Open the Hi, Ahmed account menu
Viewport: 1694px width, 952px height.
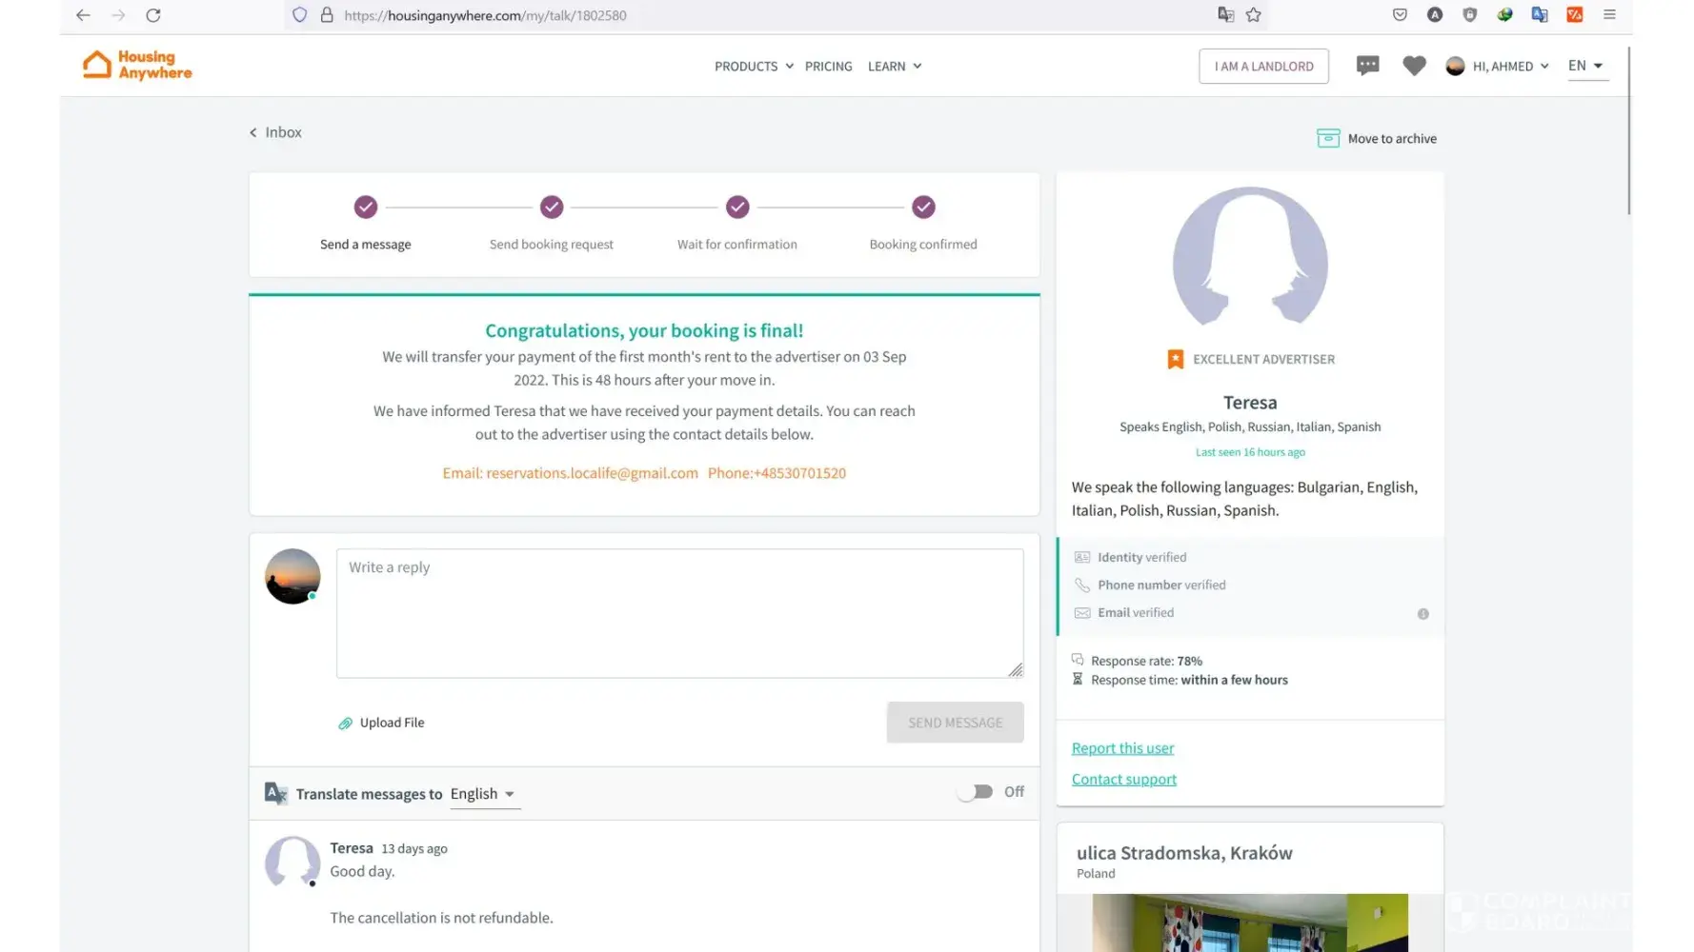pyautogui.click(x=1498, y=67)
